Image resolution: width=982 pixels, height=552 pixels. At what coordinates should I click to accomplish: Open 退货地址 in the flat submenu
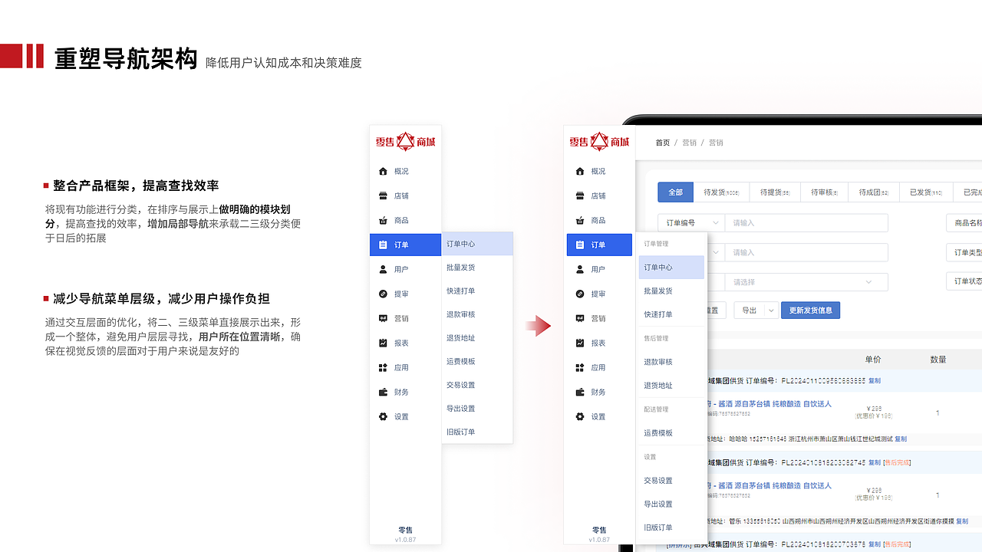[477, 338]
